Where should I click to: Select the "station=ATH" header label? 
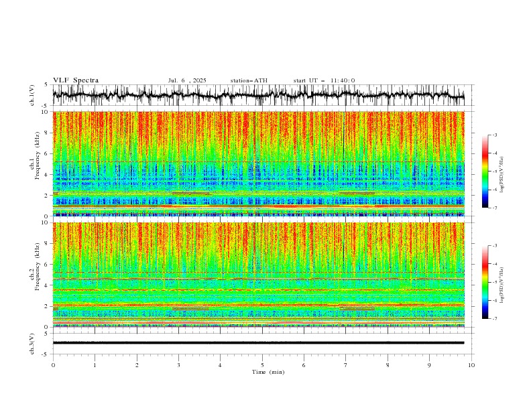(x=249, y=80)
